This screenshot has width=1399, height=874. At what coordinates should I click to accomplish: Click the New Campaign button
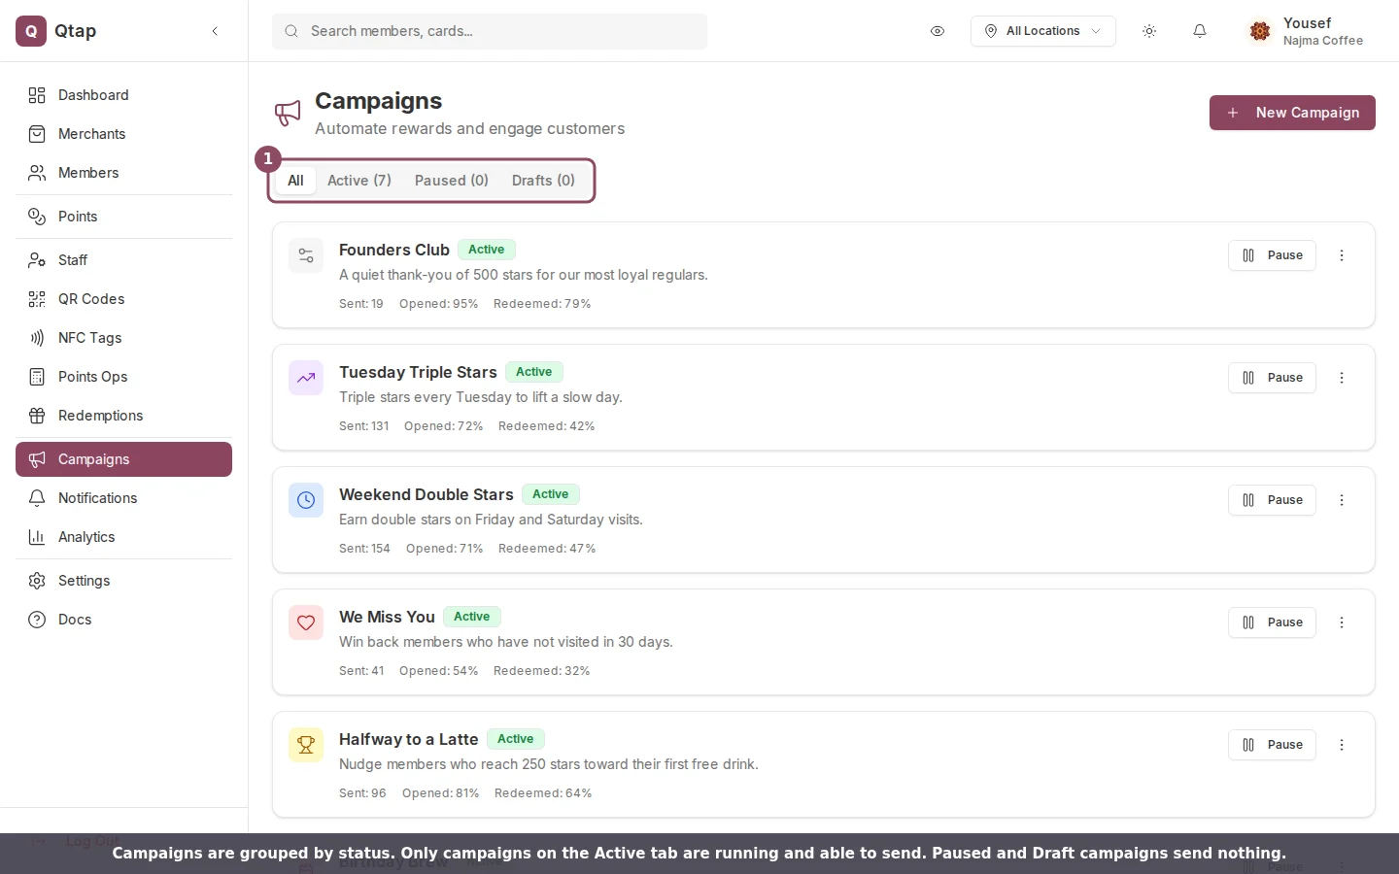[x=1292, y=113]
